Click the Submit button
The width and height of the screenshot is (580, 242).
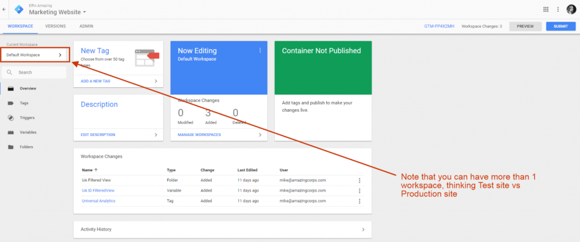tap(561, 26)
